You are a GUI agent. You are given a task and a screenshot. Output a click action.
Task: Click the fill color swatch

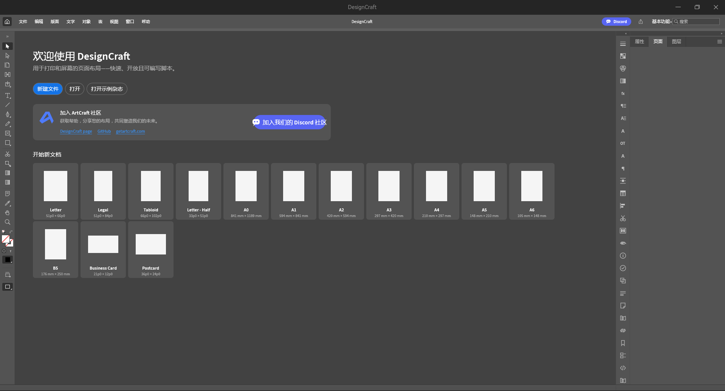pos(5,239)
